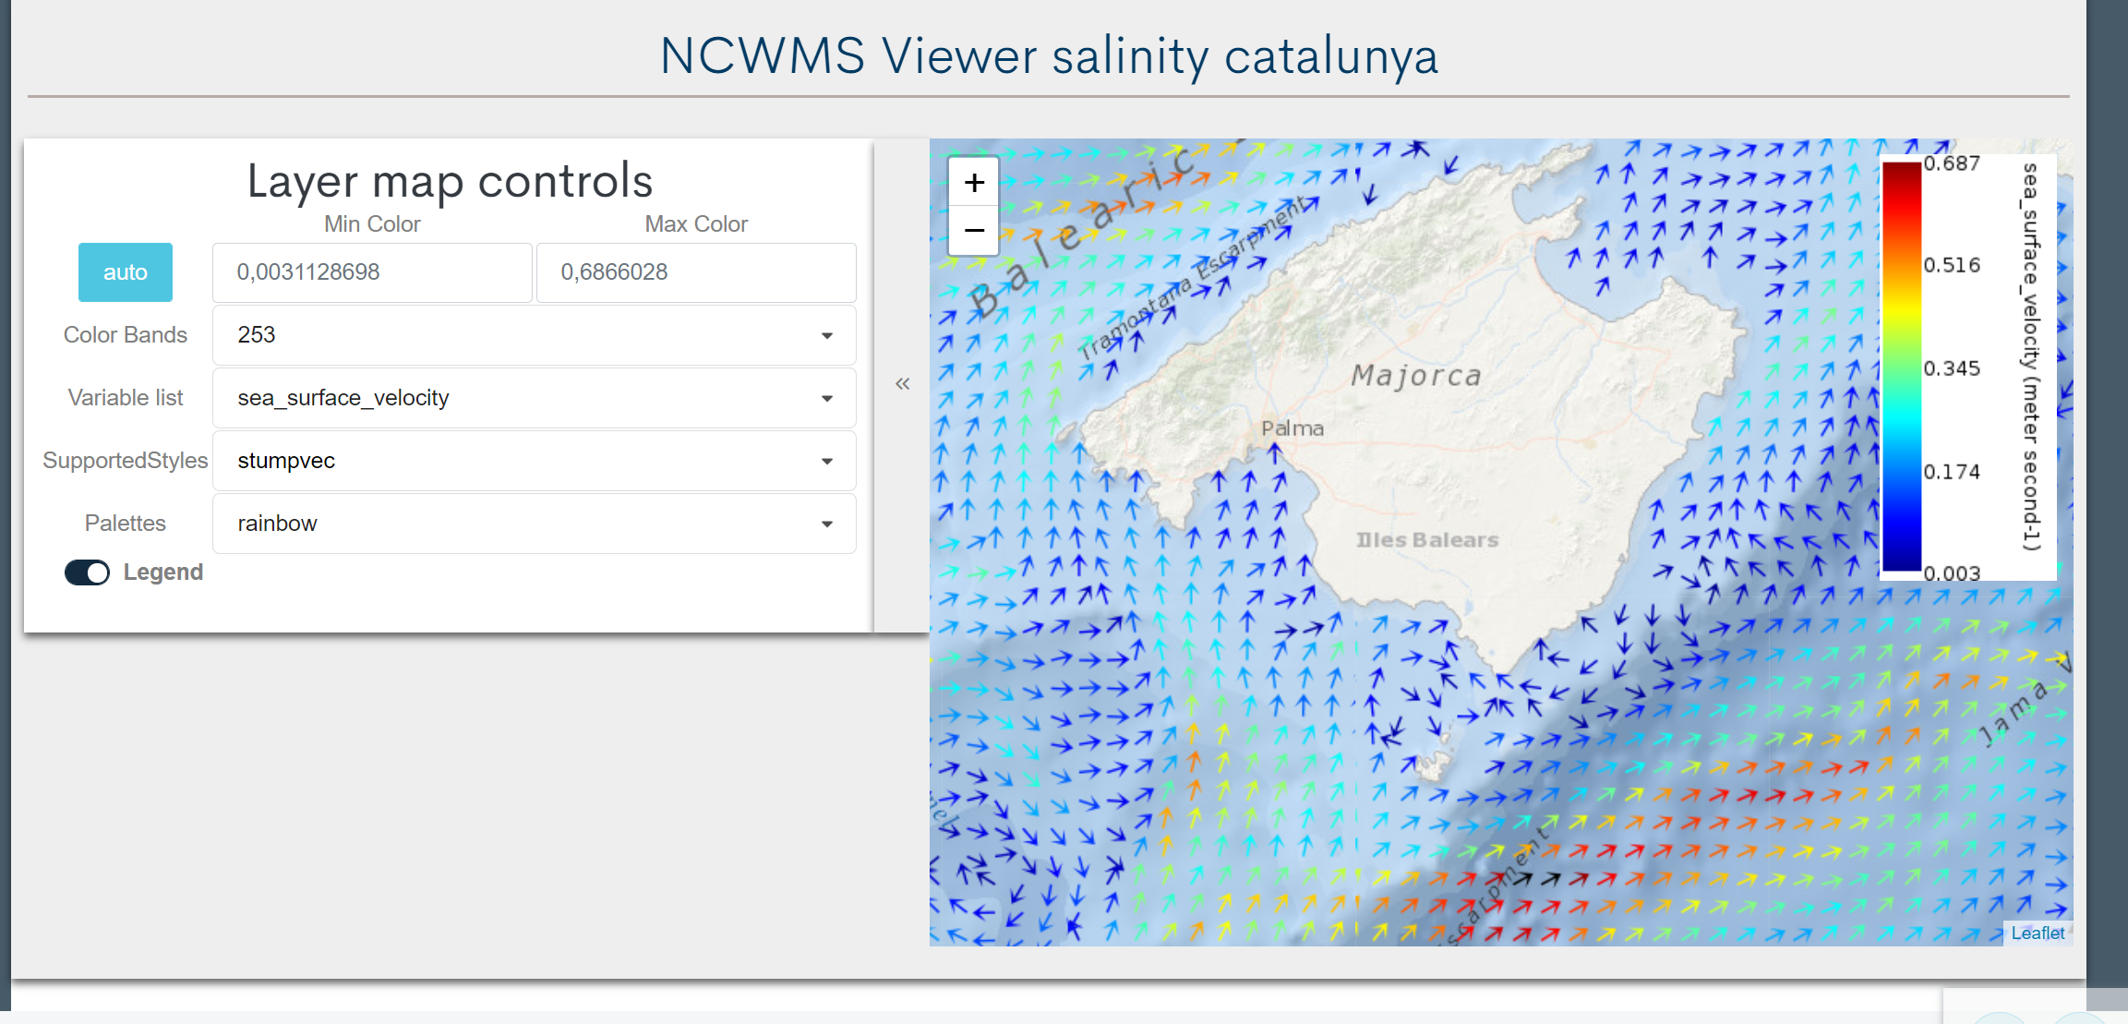This screenshot has height=1024, width=2128.
Task: Click the Max Color label
Action: tap(696, 224)
